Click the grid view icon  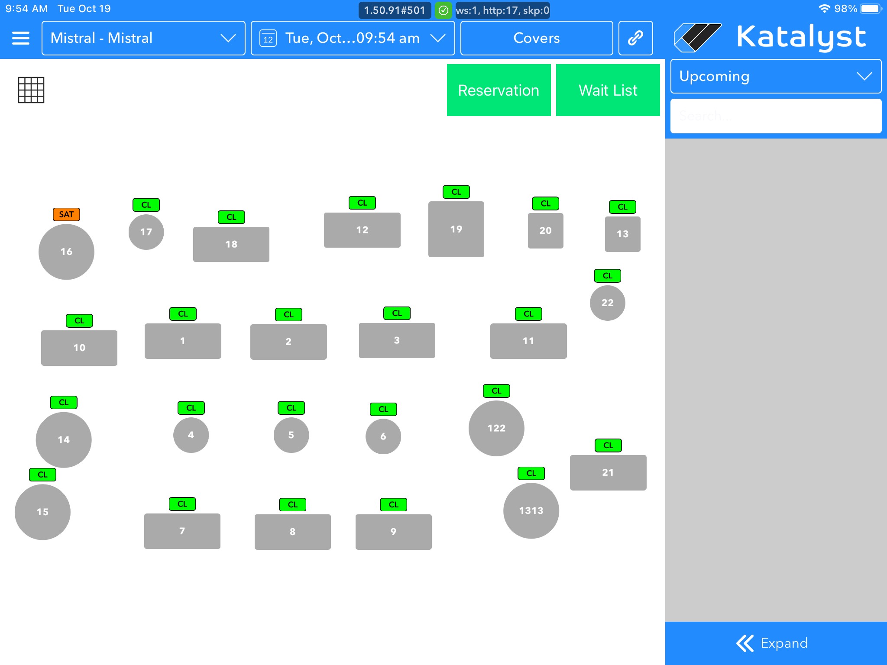tap(31, 90)
